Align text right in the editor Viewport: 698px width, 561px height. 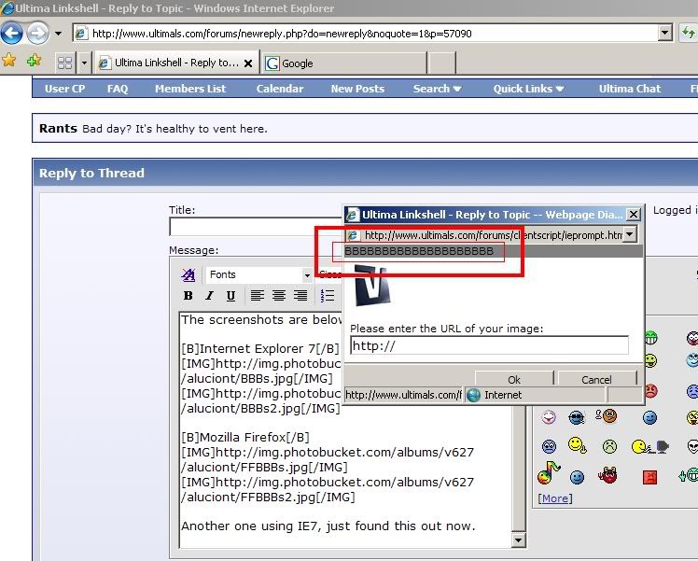(300, 295)
